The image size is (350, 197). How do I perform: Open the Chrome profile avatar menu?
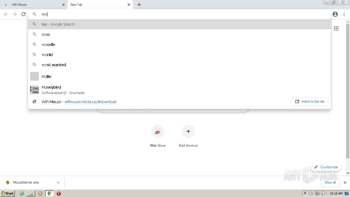335,14
